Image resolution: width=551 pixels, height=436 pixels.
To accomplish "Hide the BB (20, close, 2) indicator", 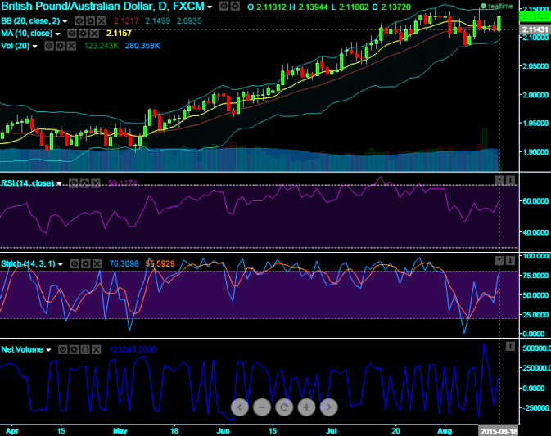I will tap(79, 21).
